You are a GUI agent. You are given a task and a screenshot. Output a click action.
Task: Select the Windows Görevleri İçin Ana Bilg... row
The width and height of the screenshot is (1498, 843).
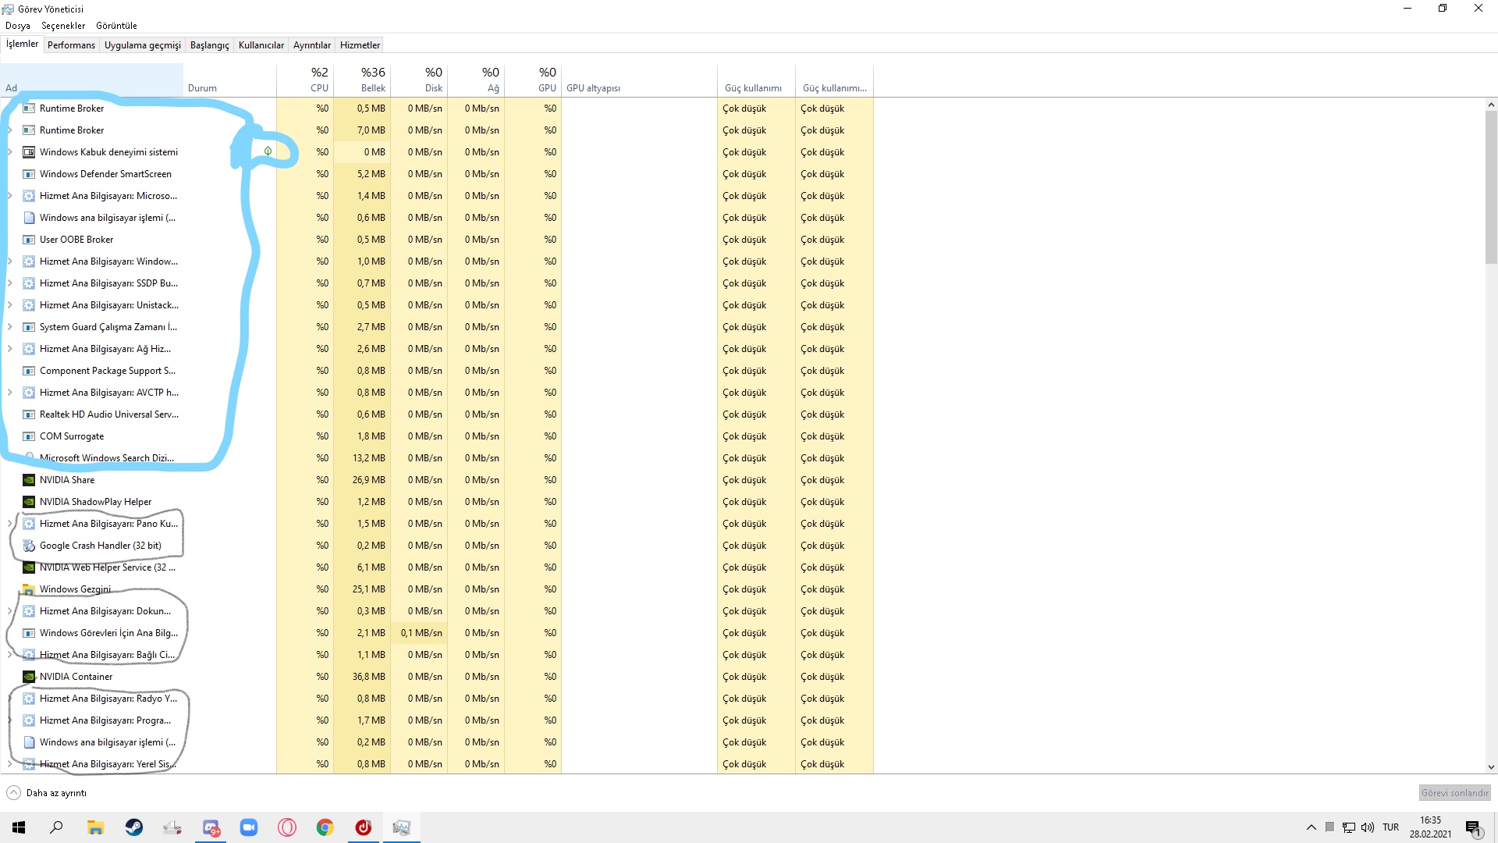click(437, 633)
